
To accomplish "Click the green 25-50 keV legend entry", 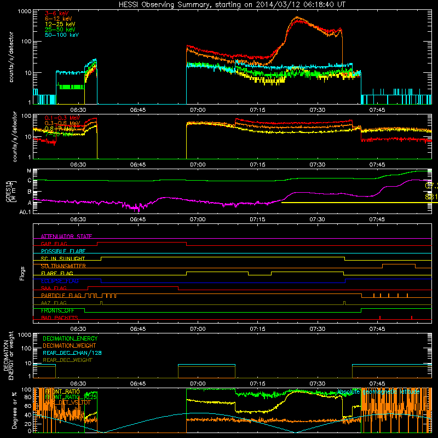I will (x=60, y=30).
